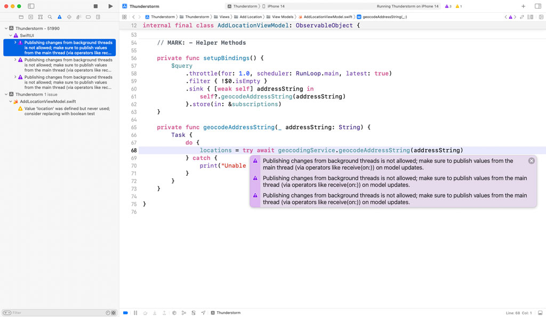Viewport: 546px width, 317px height.
Task: Open the Report navigator icon
Action: pos(98,17)
